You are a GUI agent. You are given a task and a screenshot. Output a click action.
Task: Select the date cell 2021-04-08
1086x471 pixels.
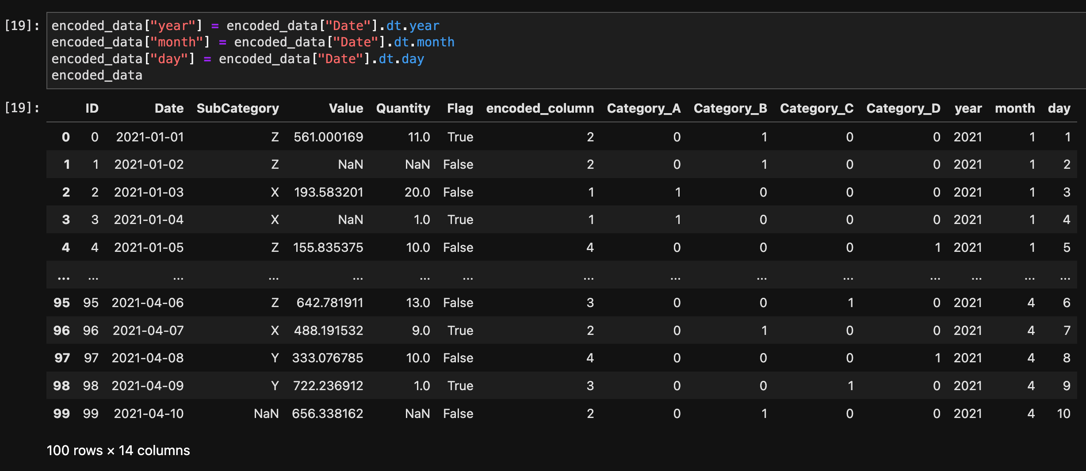tap(148, 358)
